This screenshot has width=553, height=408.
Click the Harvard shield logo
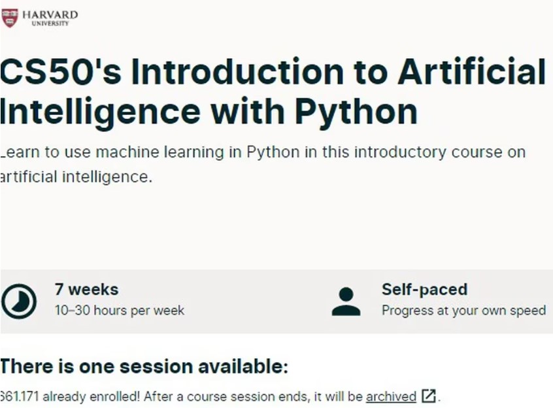10,18
